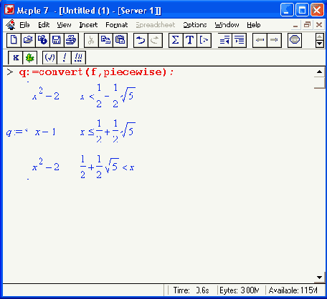This screenshot has height=299, width=327.
Task: Execute current expression with single exclamation button
Action: (x=64, y=57)
